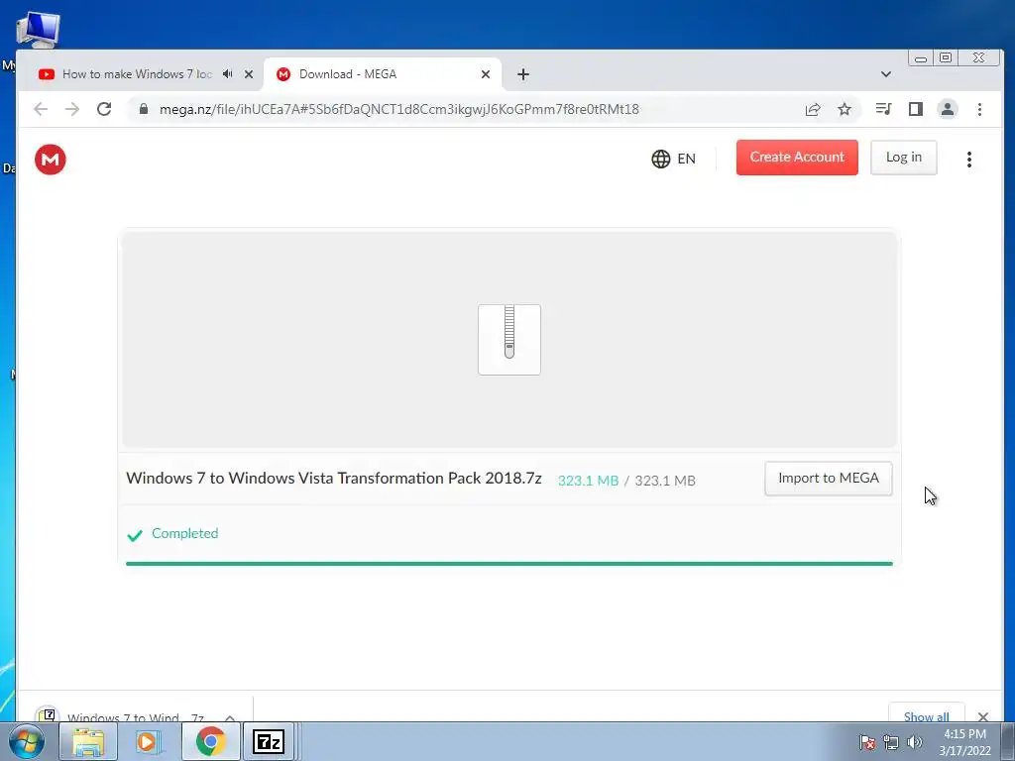1015x761 pixels.
Task: Open language selector globe EN
Action: 673,159
